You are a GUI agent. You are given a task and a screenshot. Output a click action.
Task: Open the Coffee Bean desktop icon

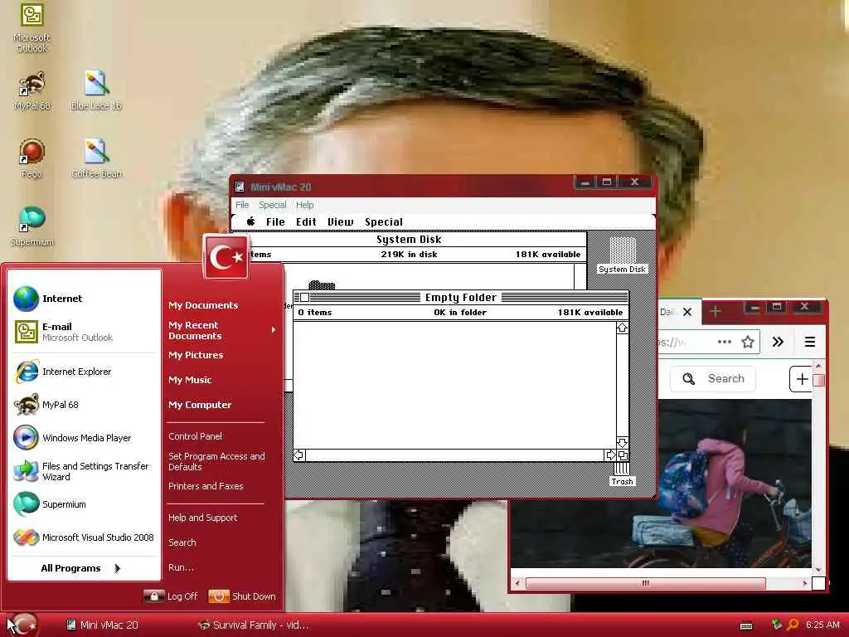(x=96, y=158)
